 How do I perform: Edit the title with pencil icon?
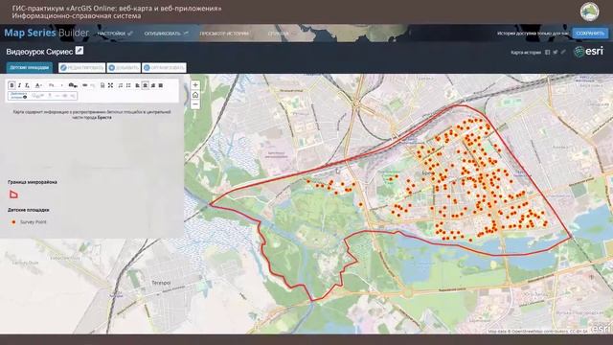[79, 51]
